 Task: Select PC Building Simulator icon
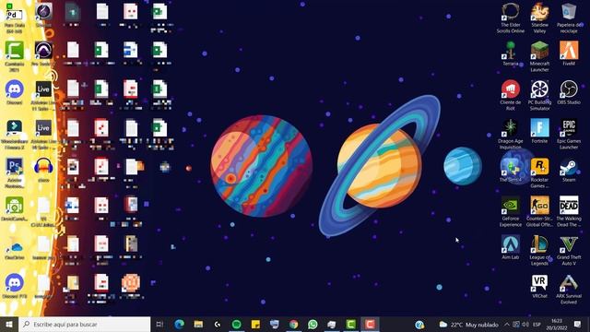[539, 95]
